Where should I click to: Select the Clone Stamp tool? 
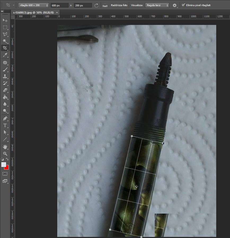[5, 76]
